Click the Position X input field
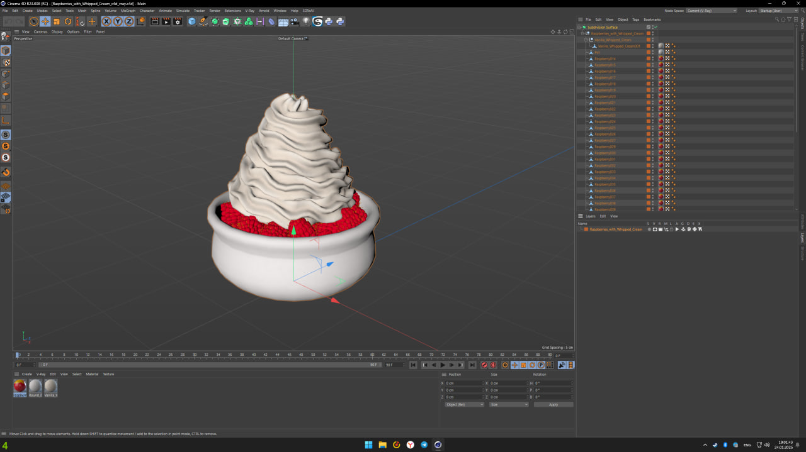The width and height of the screenshot is (806, 452). pos(464,383)
